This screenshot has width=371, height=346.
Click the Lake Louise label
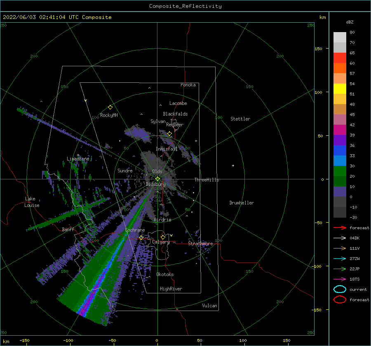pos(32,202)
